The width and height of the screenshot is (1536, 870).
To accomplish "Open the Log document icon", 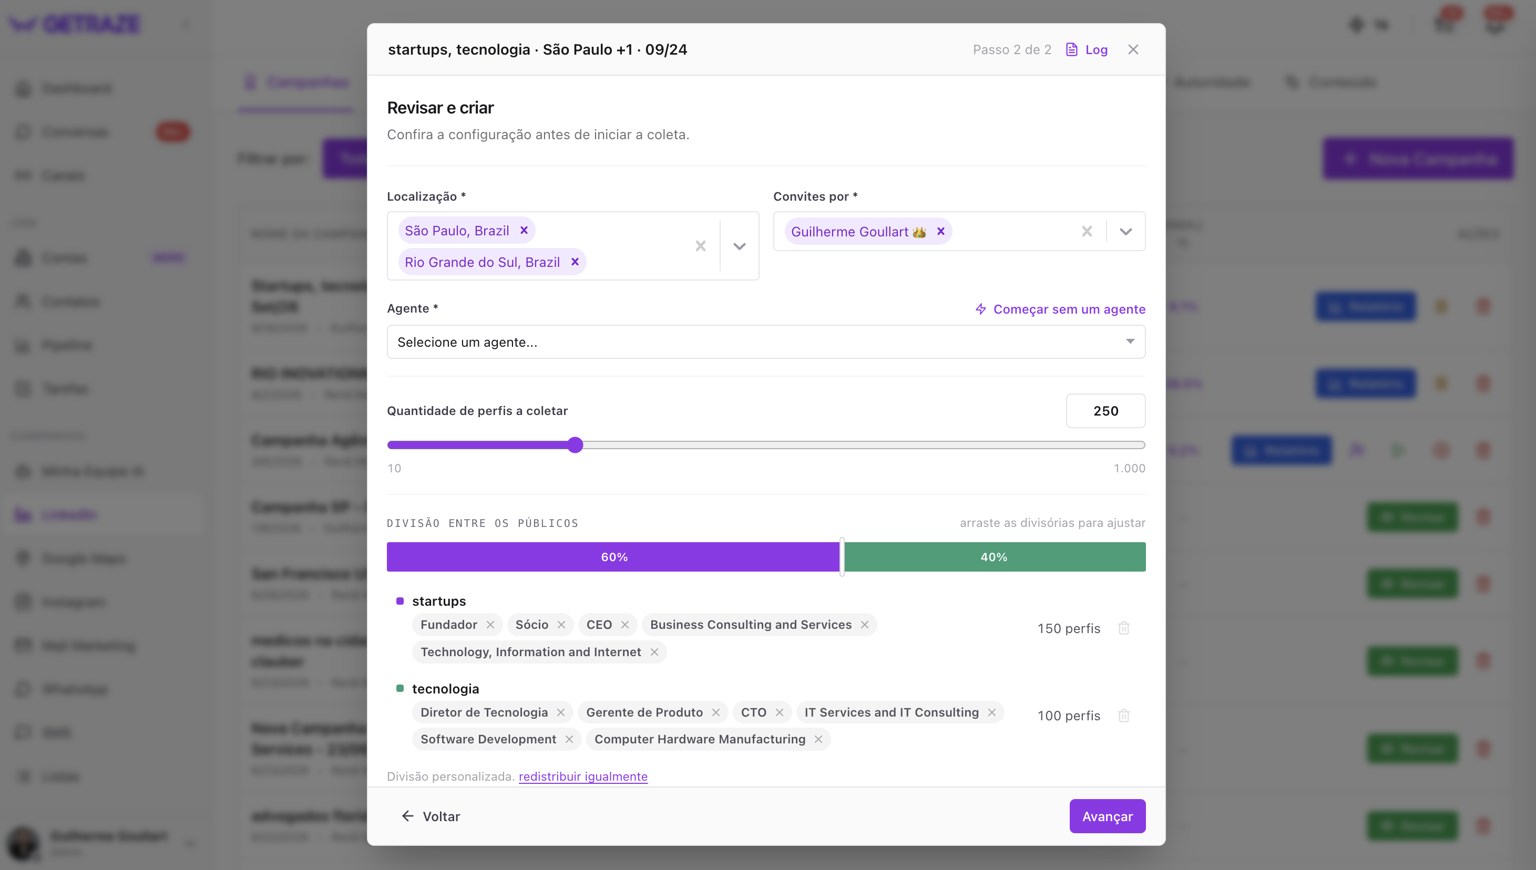I will pyautogui.click(x=1071, y=49).
